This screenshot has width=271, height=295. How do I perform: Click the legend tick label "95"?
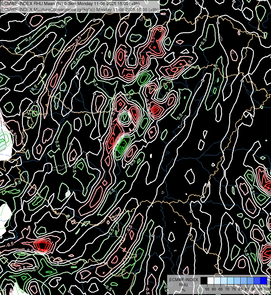click(260, 289)
